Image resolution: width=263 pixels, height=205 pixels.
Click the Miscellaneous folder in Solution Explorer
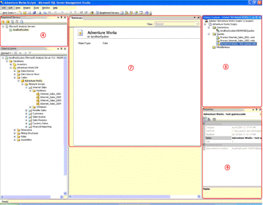(x=223, y=47)
